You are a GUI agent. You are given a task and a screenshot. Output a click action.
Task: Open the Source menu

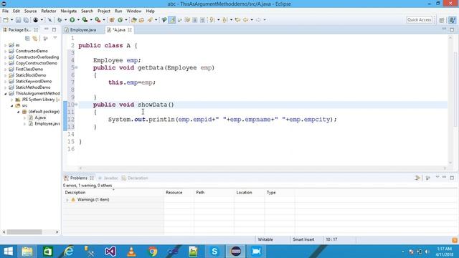30,11
